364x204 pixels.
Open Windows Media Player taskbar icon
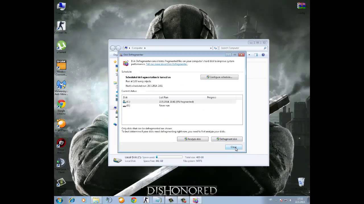[84, 200]
